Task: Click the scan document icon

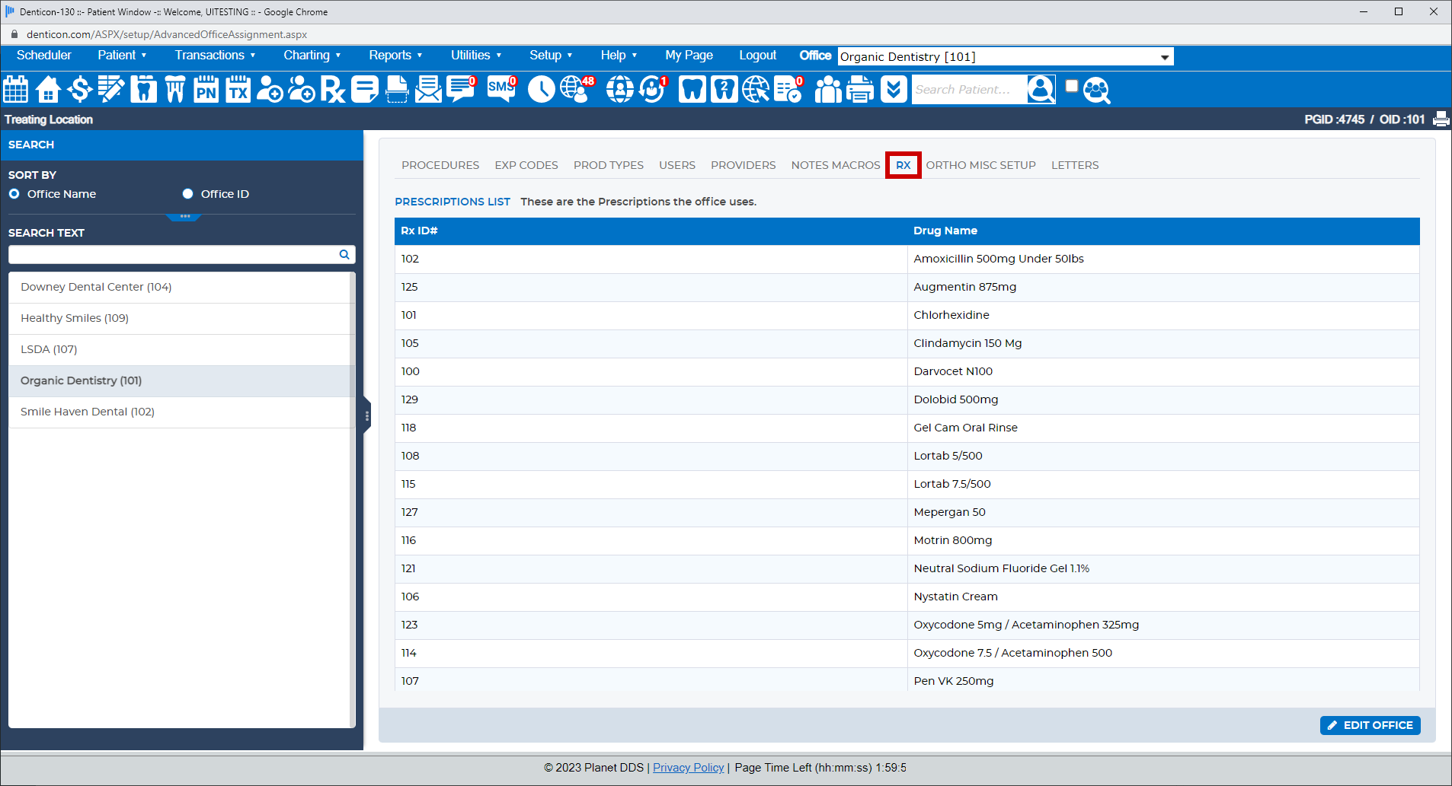Action: coord(397,90)
